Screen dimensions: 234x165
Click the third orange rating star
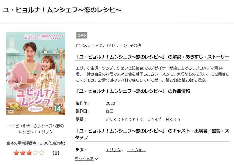click(x=29, y=153)
